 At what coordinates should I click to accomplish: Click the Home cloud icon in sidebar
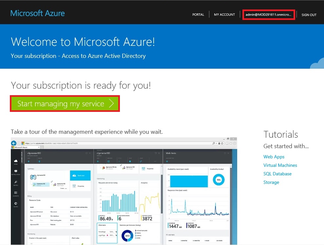[15, 161]
